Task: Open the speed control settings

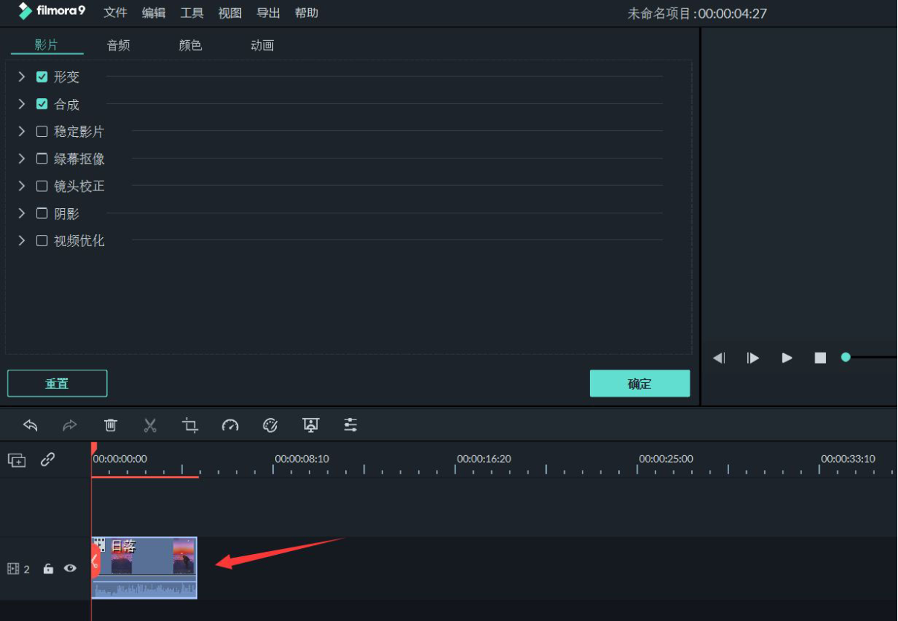Action: (230, 425)
